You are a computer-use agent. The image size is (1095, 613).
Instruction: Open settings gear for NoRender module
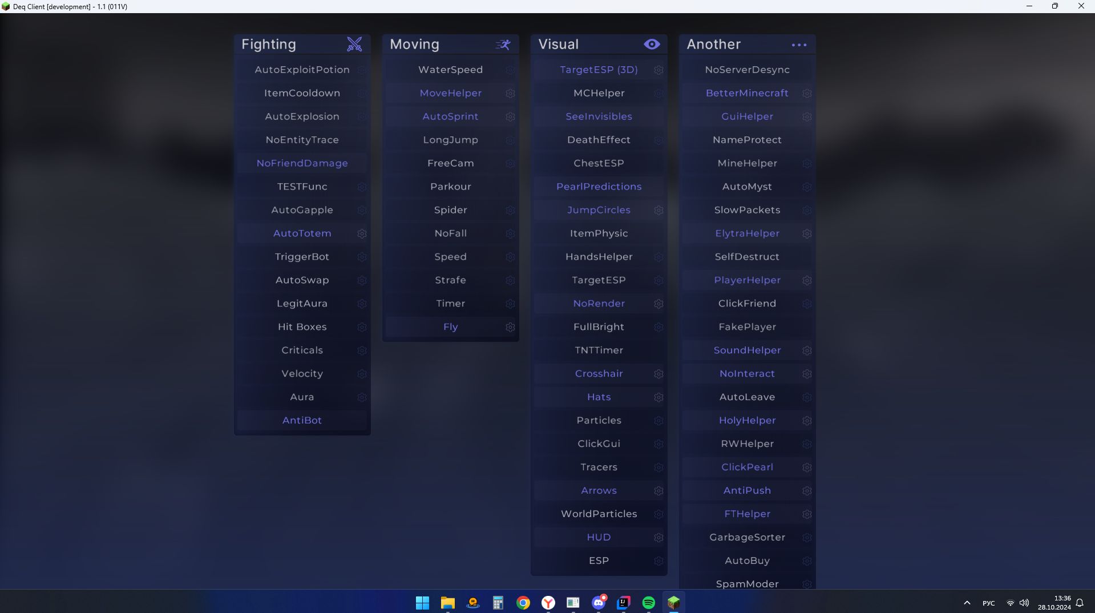point(658,304)
